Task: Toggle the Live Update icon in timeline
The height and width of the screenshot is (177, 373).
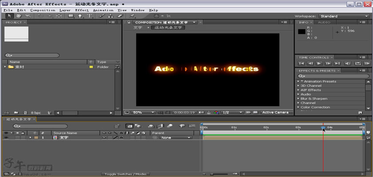Action: [x=130, y=126]
